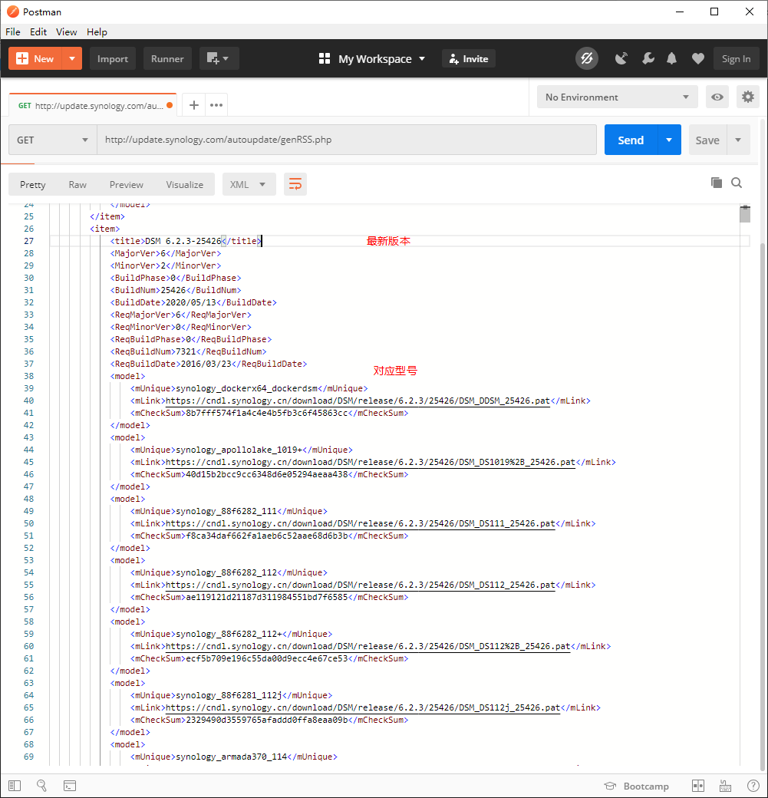Expand the My Workspace switcher
The height and width of the screenshot is (798, 768).
[x=372, y=58]
